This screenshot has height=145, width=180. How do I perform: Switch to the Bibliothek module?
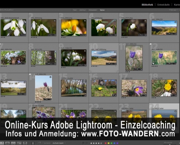(x=147, y=5)
